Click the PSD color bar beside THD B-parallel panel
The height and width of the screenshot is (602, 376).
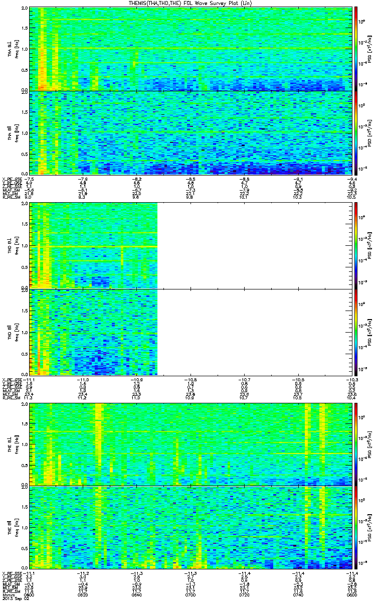tap(356, 332)
